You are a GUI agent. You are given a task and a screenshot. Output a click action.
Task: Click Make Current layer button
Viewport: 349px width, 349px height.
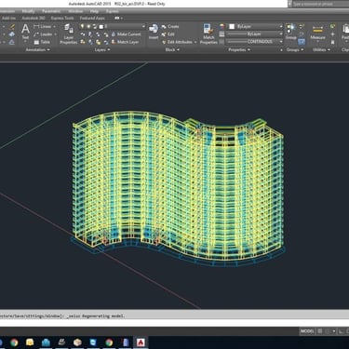coord(126,34)
